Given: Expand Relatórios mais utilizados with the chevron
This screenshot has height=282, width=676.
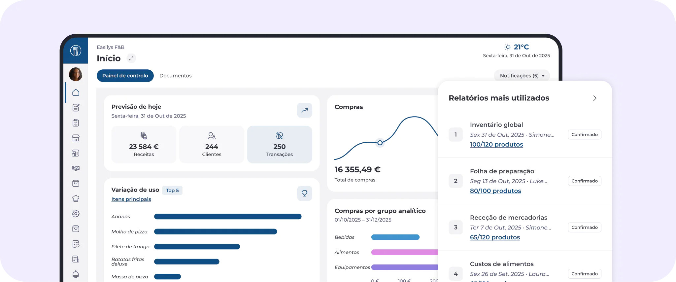Looking at the screenshot, I should pos(595,98).
